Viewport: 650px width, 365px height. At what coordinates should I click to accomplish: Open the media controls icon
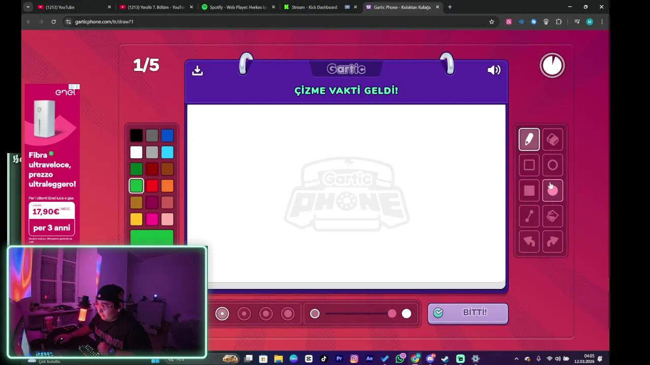(577, 22)
